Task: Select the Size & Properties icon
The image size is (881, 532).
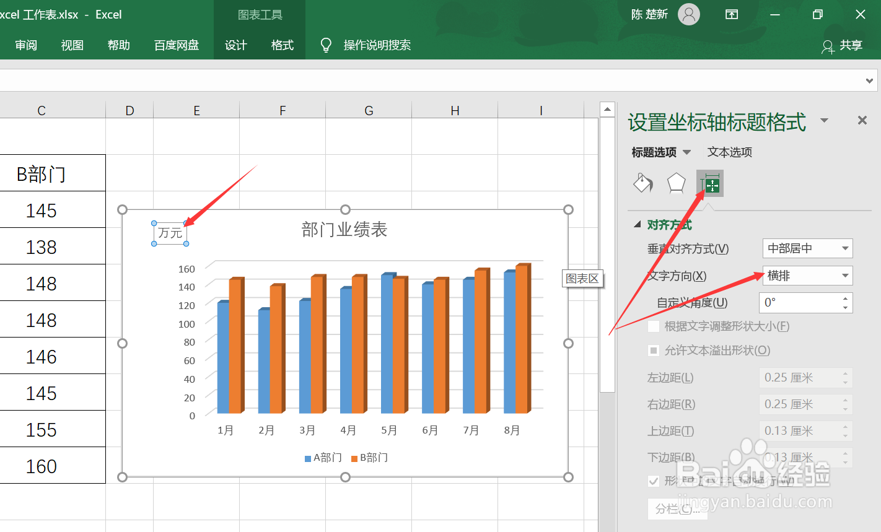Action: click(x=710, y=183)
